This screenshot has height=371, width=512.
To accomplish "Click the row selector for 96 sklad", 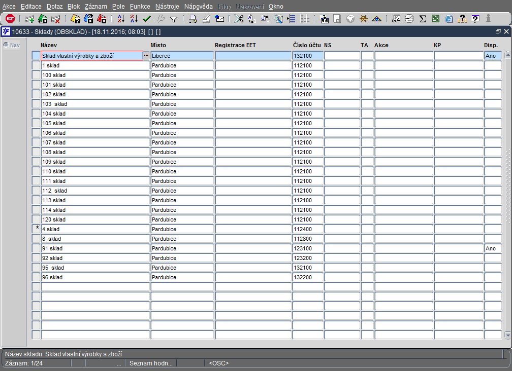I will [36, 277].
